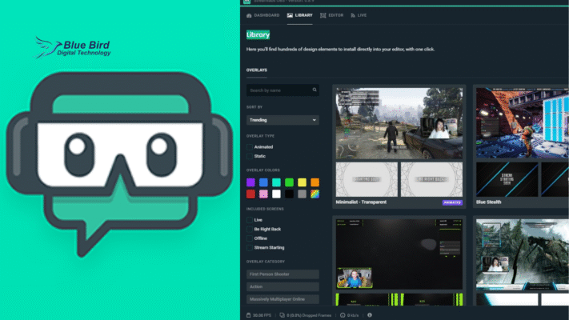Click the Dashboard gauge icon
Viewport: 569px width, 320px height.
pyautogui.click(x=249, y=15)
